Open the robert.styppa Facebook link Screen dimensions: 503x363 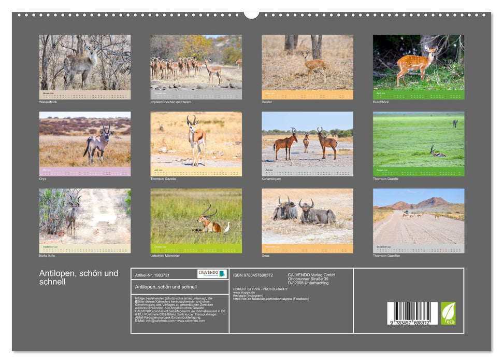[271, 299]
